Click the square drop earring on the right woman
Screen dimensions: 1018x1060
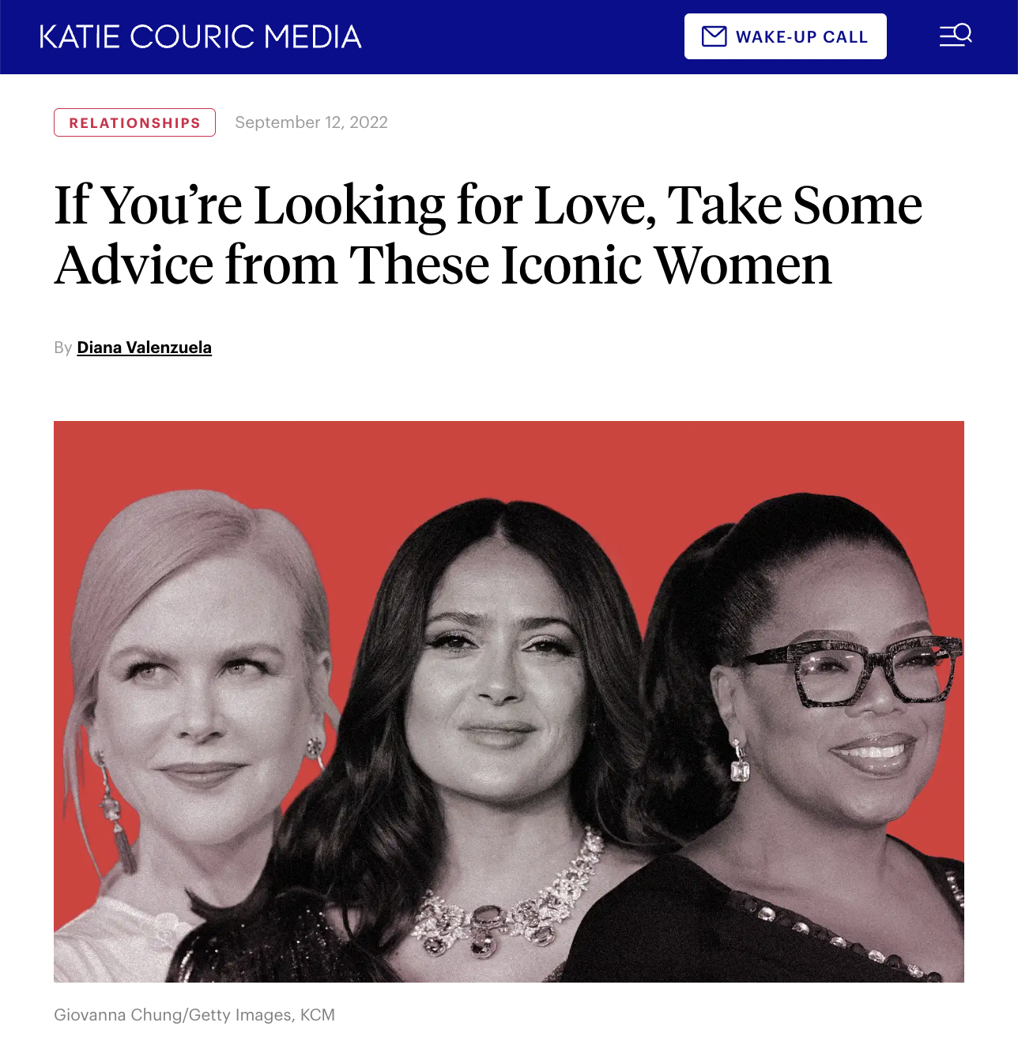pos(739,763)
